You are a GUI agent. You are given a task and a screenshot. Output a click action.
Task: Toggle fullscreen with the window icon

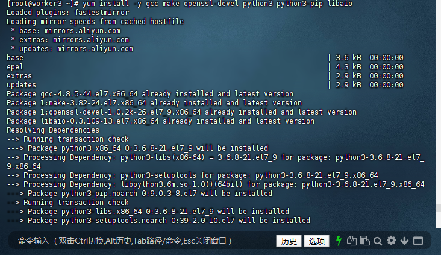coord(418,241)
